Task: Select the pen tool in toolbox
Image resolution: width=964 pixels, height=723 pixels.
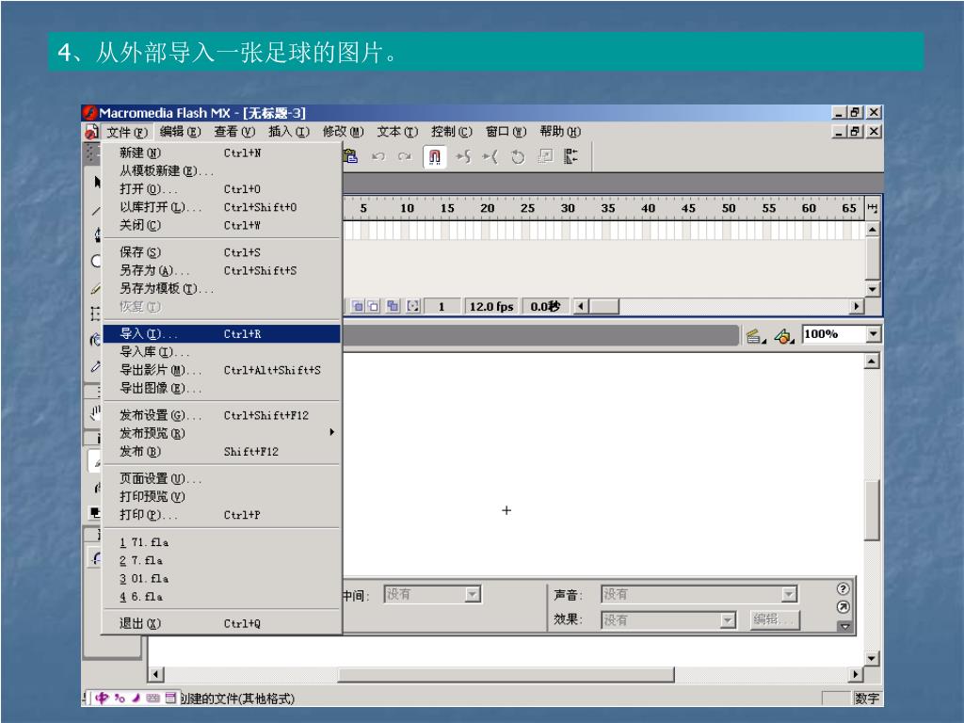Action: pyautogui.click(x=97, y=234)
